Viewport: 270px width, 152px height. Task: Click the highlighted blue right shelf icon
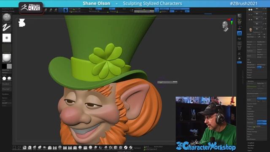(239, 33)
